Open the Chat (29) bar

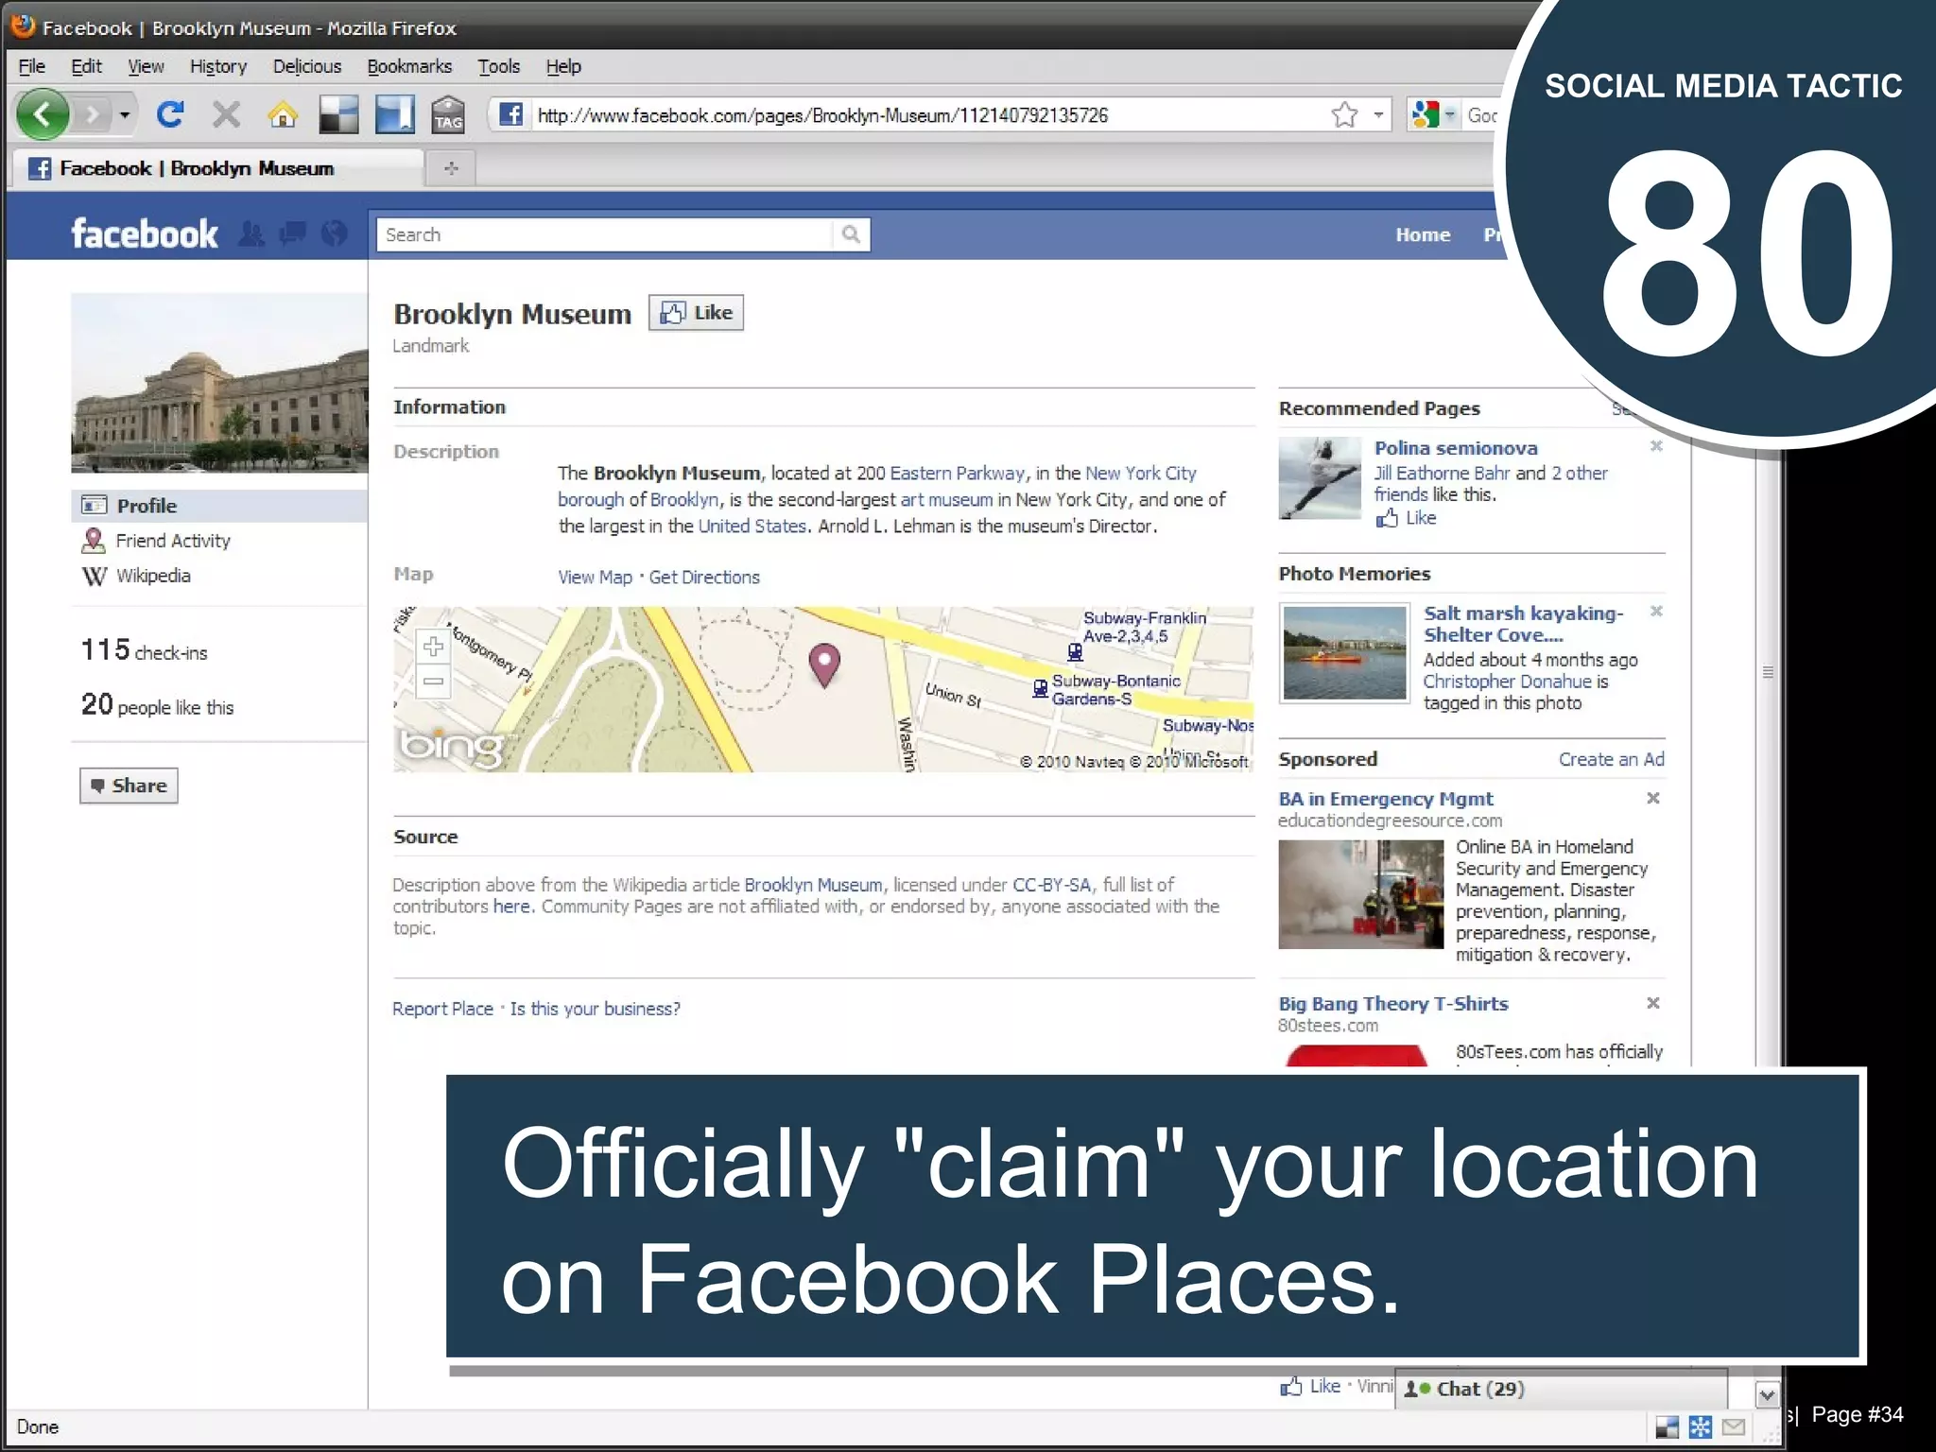point(1561,1389)
